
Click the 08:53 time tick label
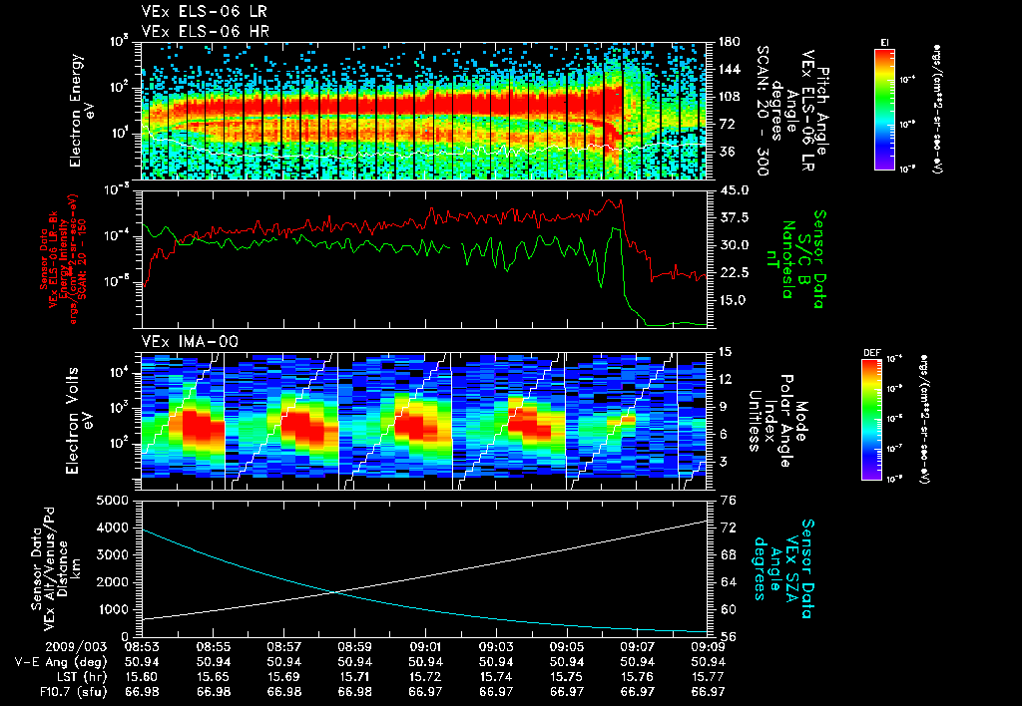[142, 647]
